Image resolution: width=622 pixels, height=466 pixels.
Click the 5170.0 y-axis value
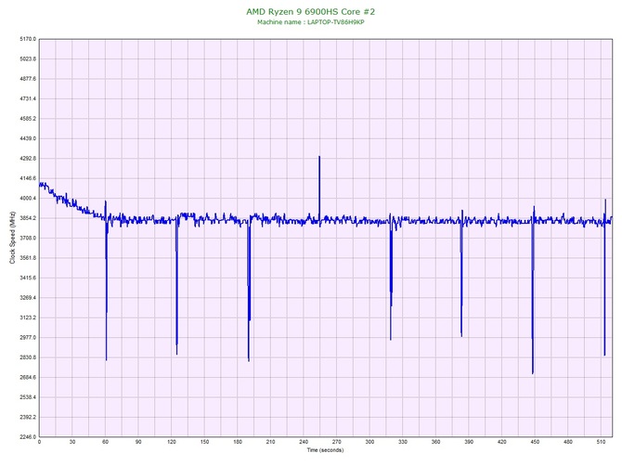(x=28, y=39)
